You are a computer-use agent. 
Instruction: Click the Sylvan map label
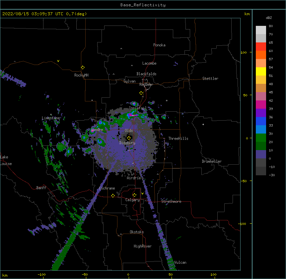pos(129,81)
